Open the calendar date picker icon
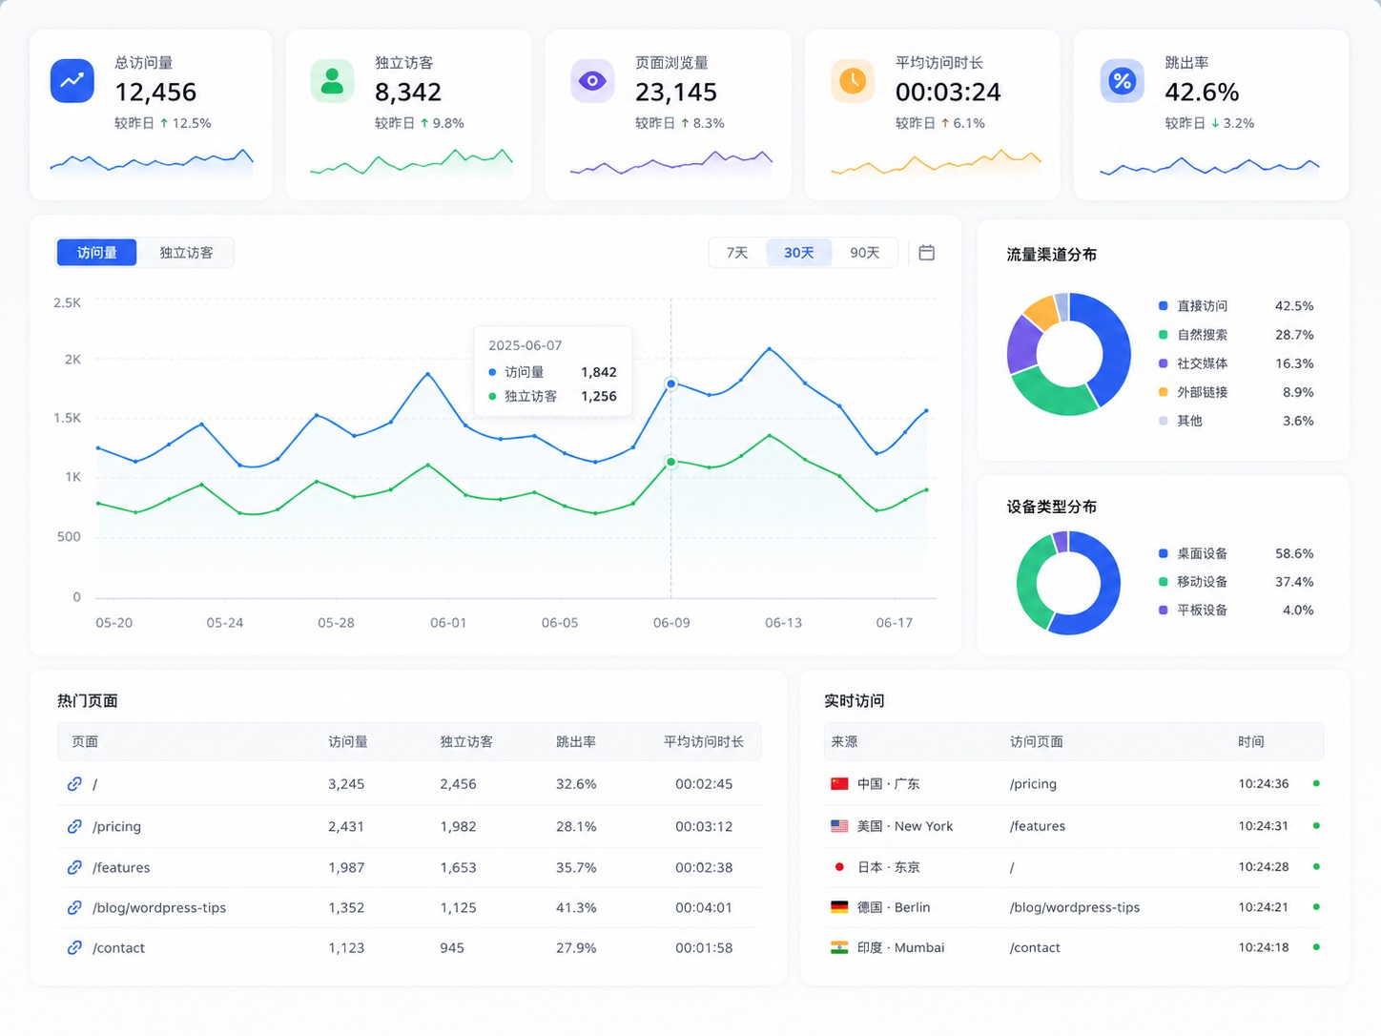The width and height of the screenshot is (1381, 1036). 926,253
